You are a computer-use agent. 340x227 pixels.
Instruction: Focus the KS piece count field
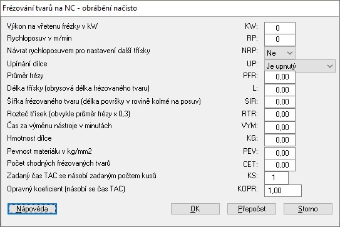click(277, 178)
